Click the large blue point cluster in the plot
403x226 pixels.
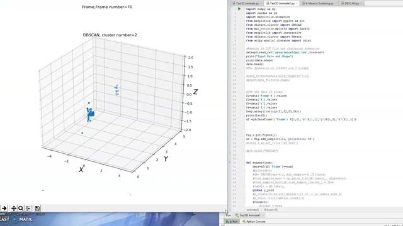coord(90,114)
